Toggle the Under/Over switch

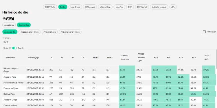click(14, 48)
